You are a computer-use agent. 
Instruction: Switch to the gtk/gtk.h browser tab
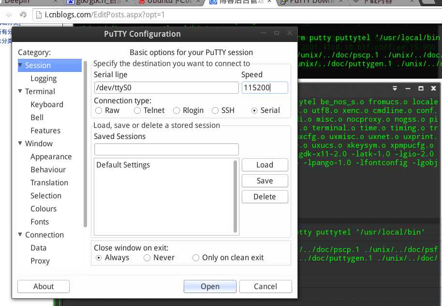(97, 1)
